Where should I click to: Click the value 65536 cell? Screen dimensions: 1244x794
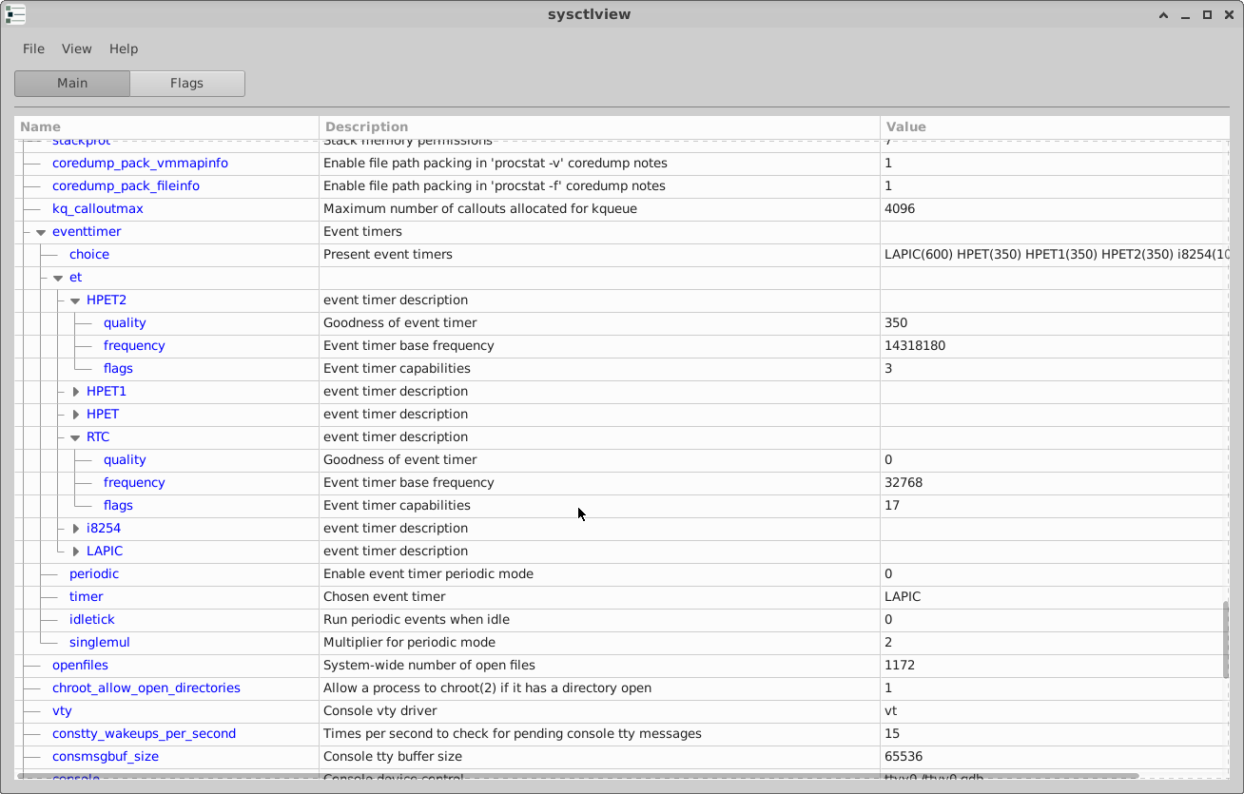coord(904,757)
